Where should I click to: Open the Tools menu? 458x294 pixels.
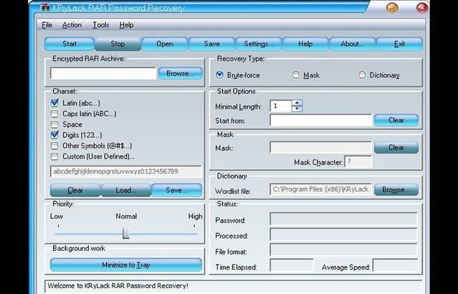[x=101, y=25]
